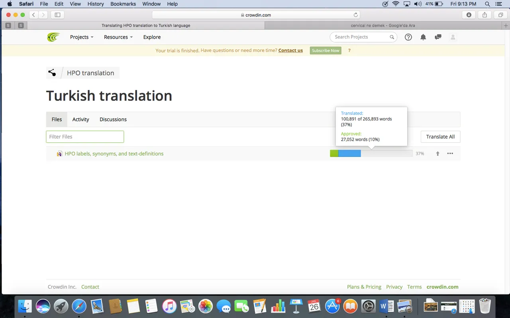Open the notifications bell icon
Screen dimensions: 510x318
tap(423, 37)
